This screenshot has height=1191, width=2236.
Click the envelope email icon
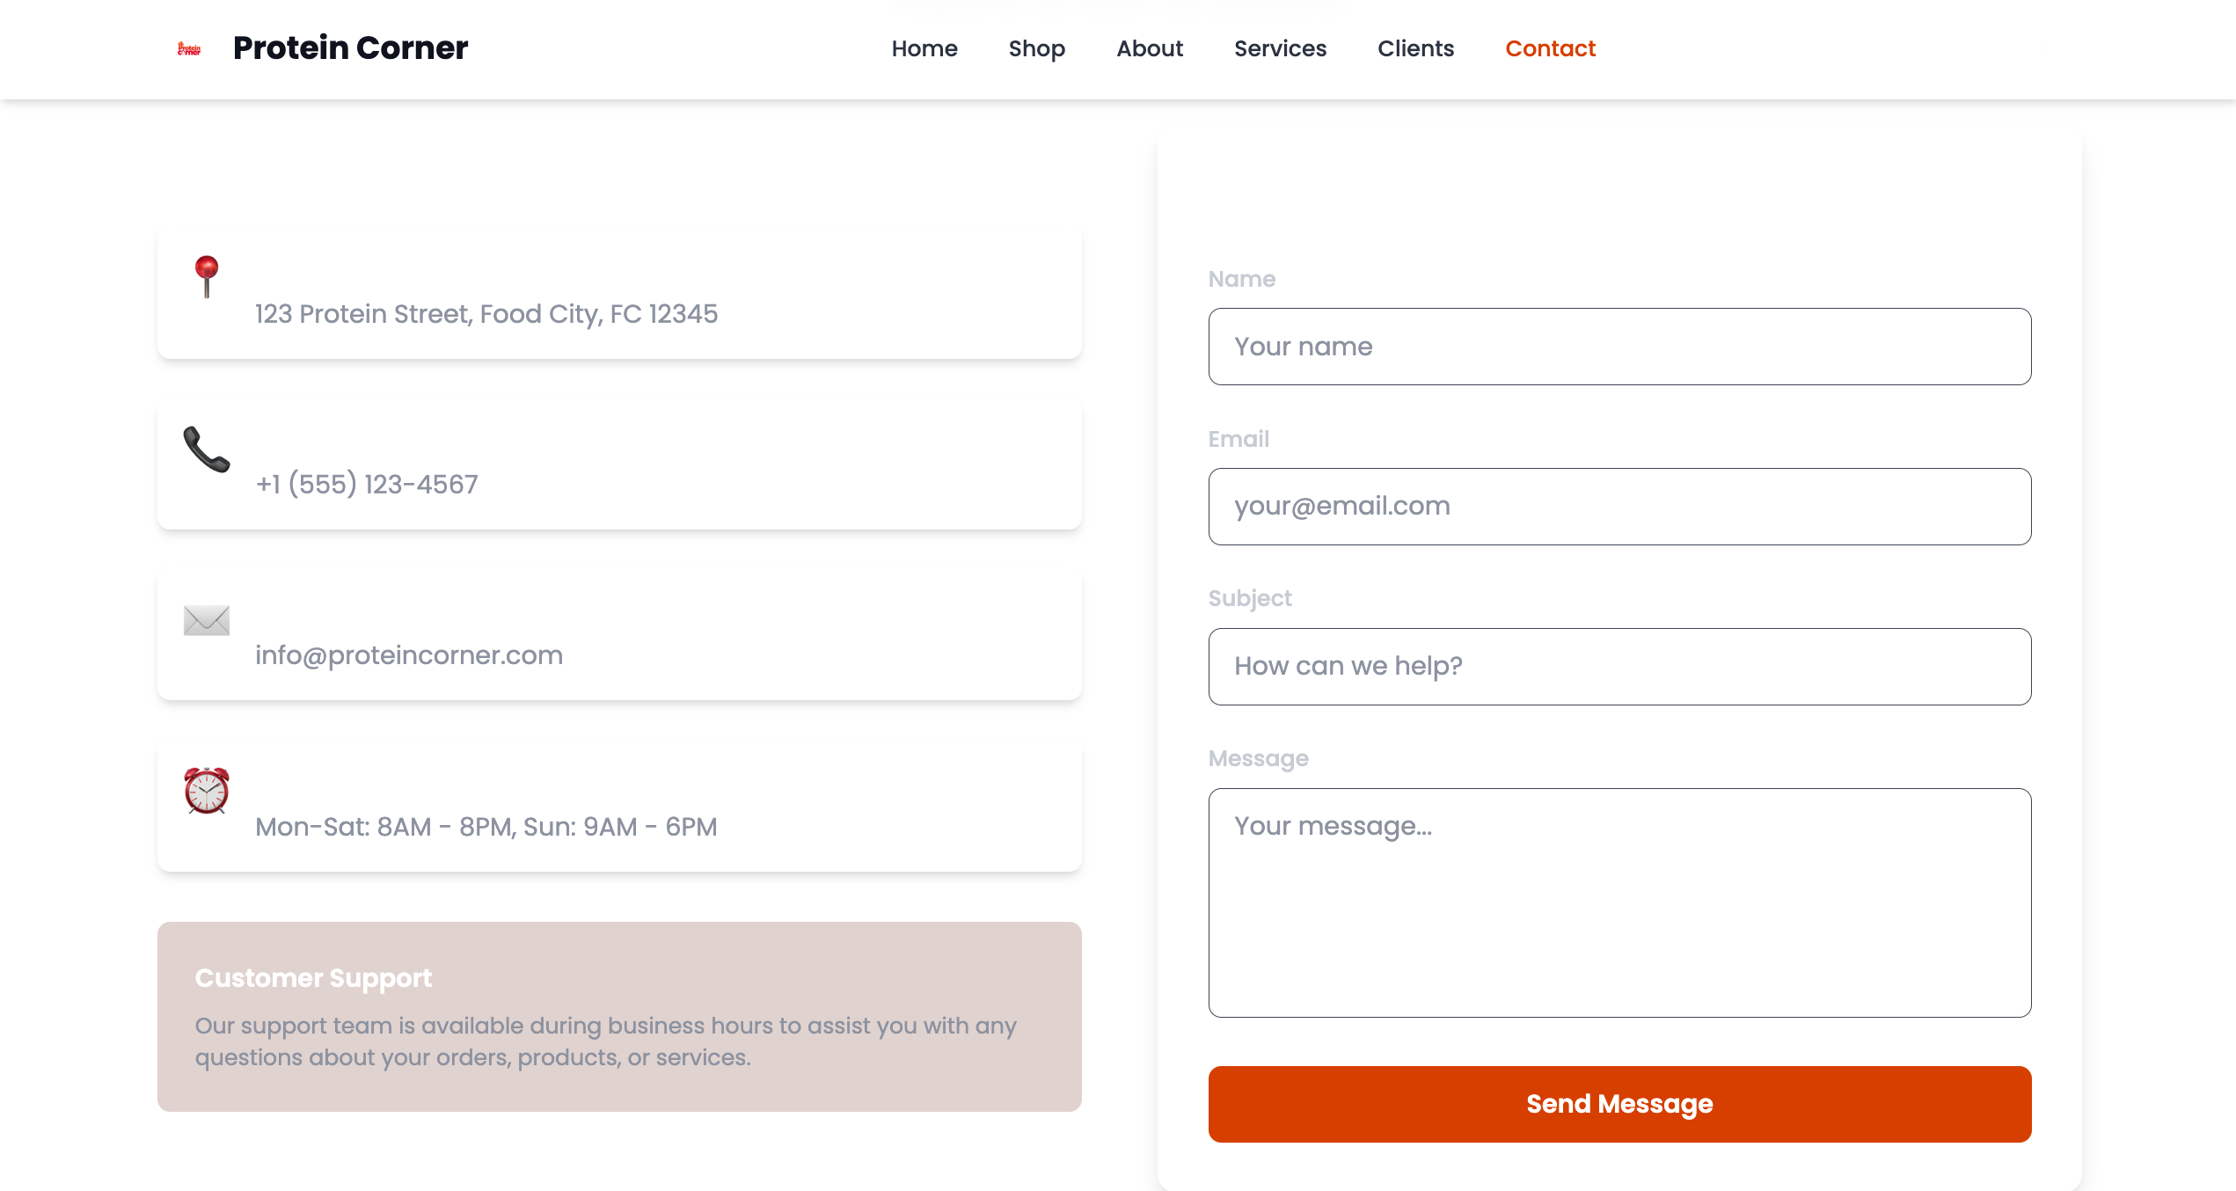click(x=207, y=620)
